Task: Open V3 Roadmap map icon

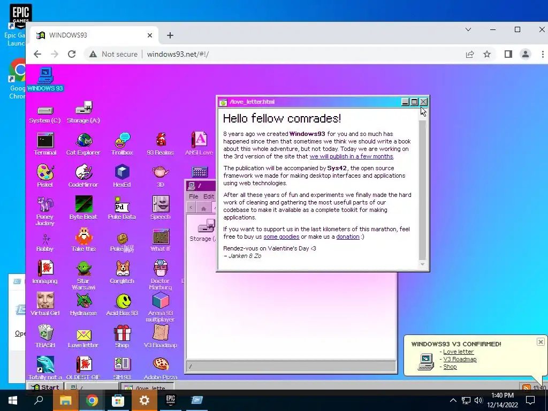Action: coord(161,336)
